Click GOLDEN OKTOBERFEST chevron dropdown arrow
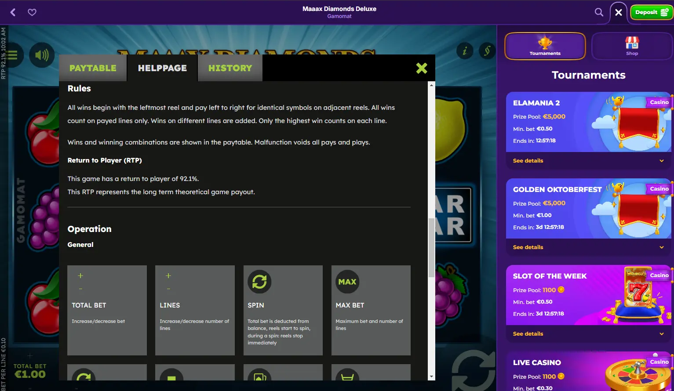This screenshot has width=674, height=391. 662,247
